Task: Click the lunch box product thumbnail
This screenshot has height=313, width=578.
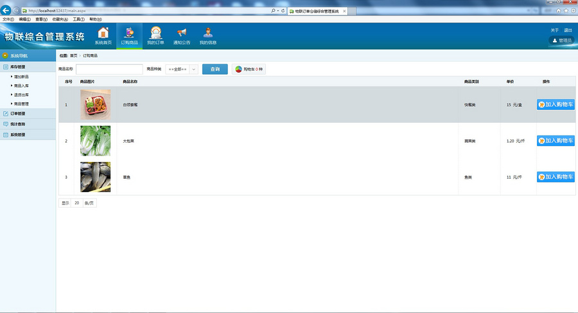Action: click(x=96, y=105)
